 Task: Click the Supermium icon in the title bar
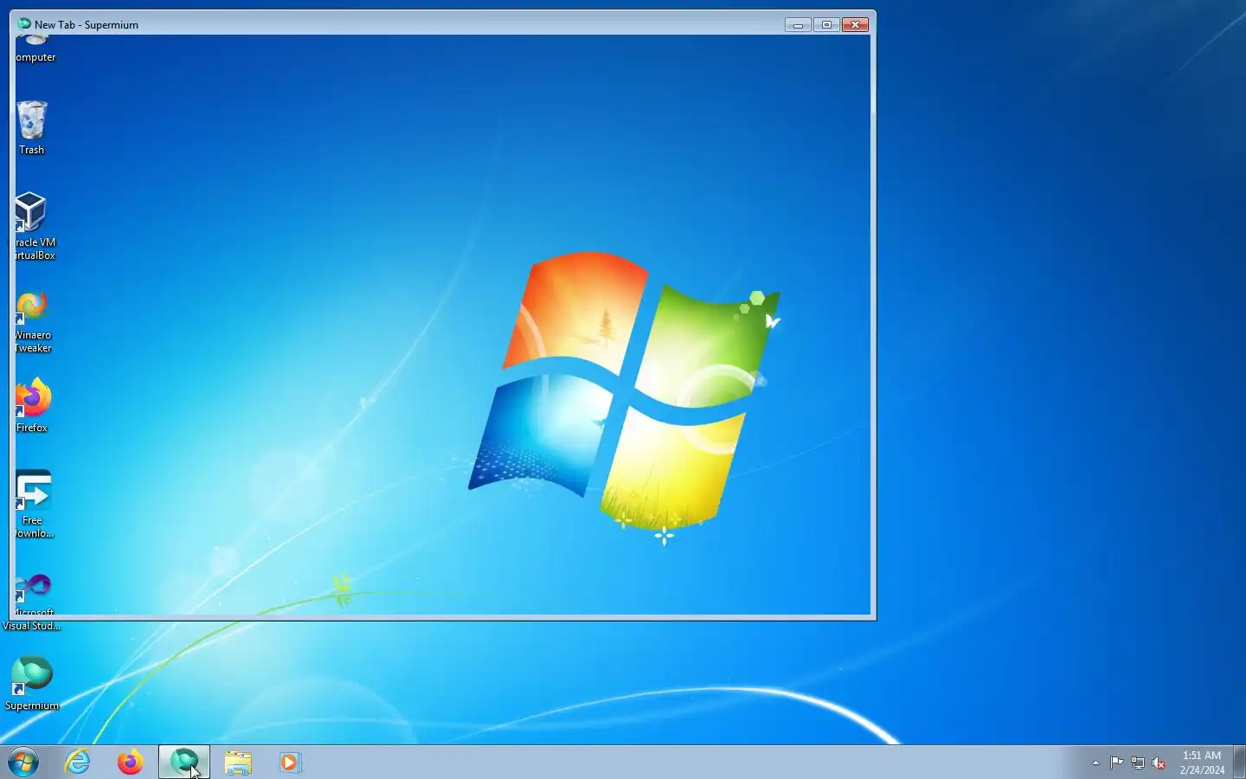pyautogui.click(x=24, y=24)
